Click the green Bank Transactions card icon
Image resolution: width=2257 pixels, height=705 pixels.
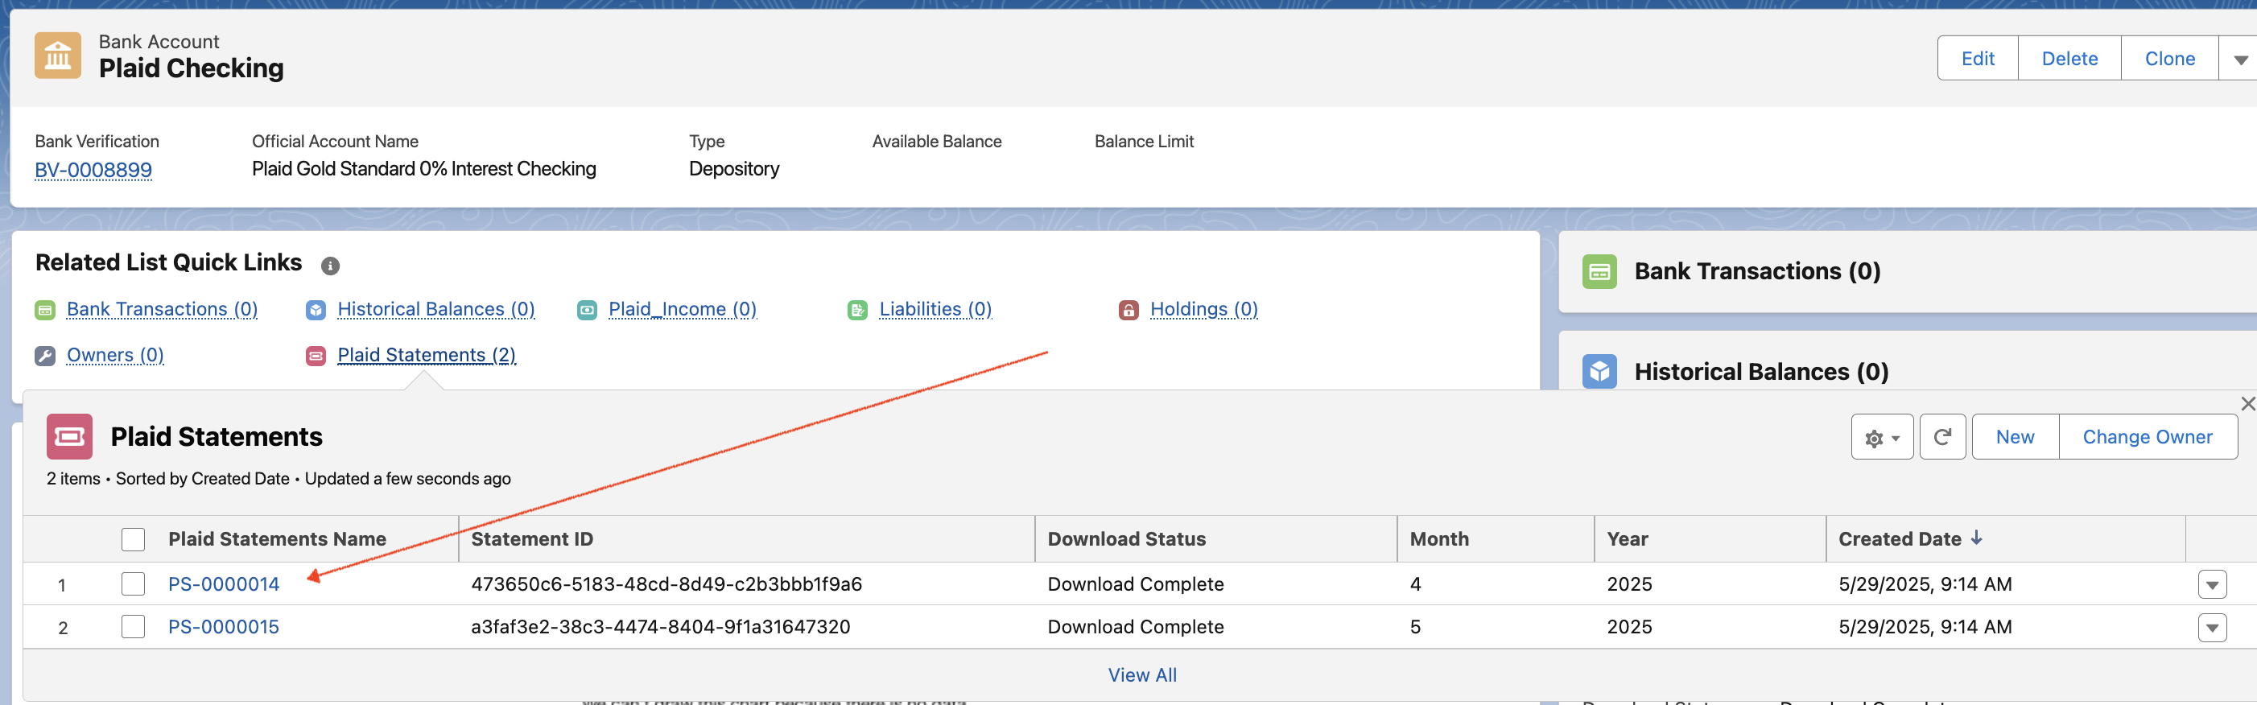1600,271
